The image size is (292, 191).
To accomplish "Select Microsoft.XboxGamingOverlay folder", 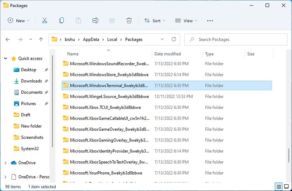I will tap(167, 140).
